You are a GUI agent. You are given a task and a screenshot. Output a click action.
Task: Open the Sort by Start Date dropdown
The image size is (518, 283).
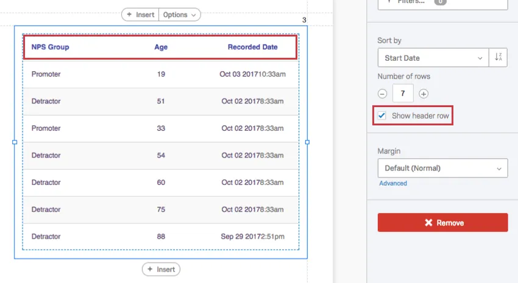(433, 58)
